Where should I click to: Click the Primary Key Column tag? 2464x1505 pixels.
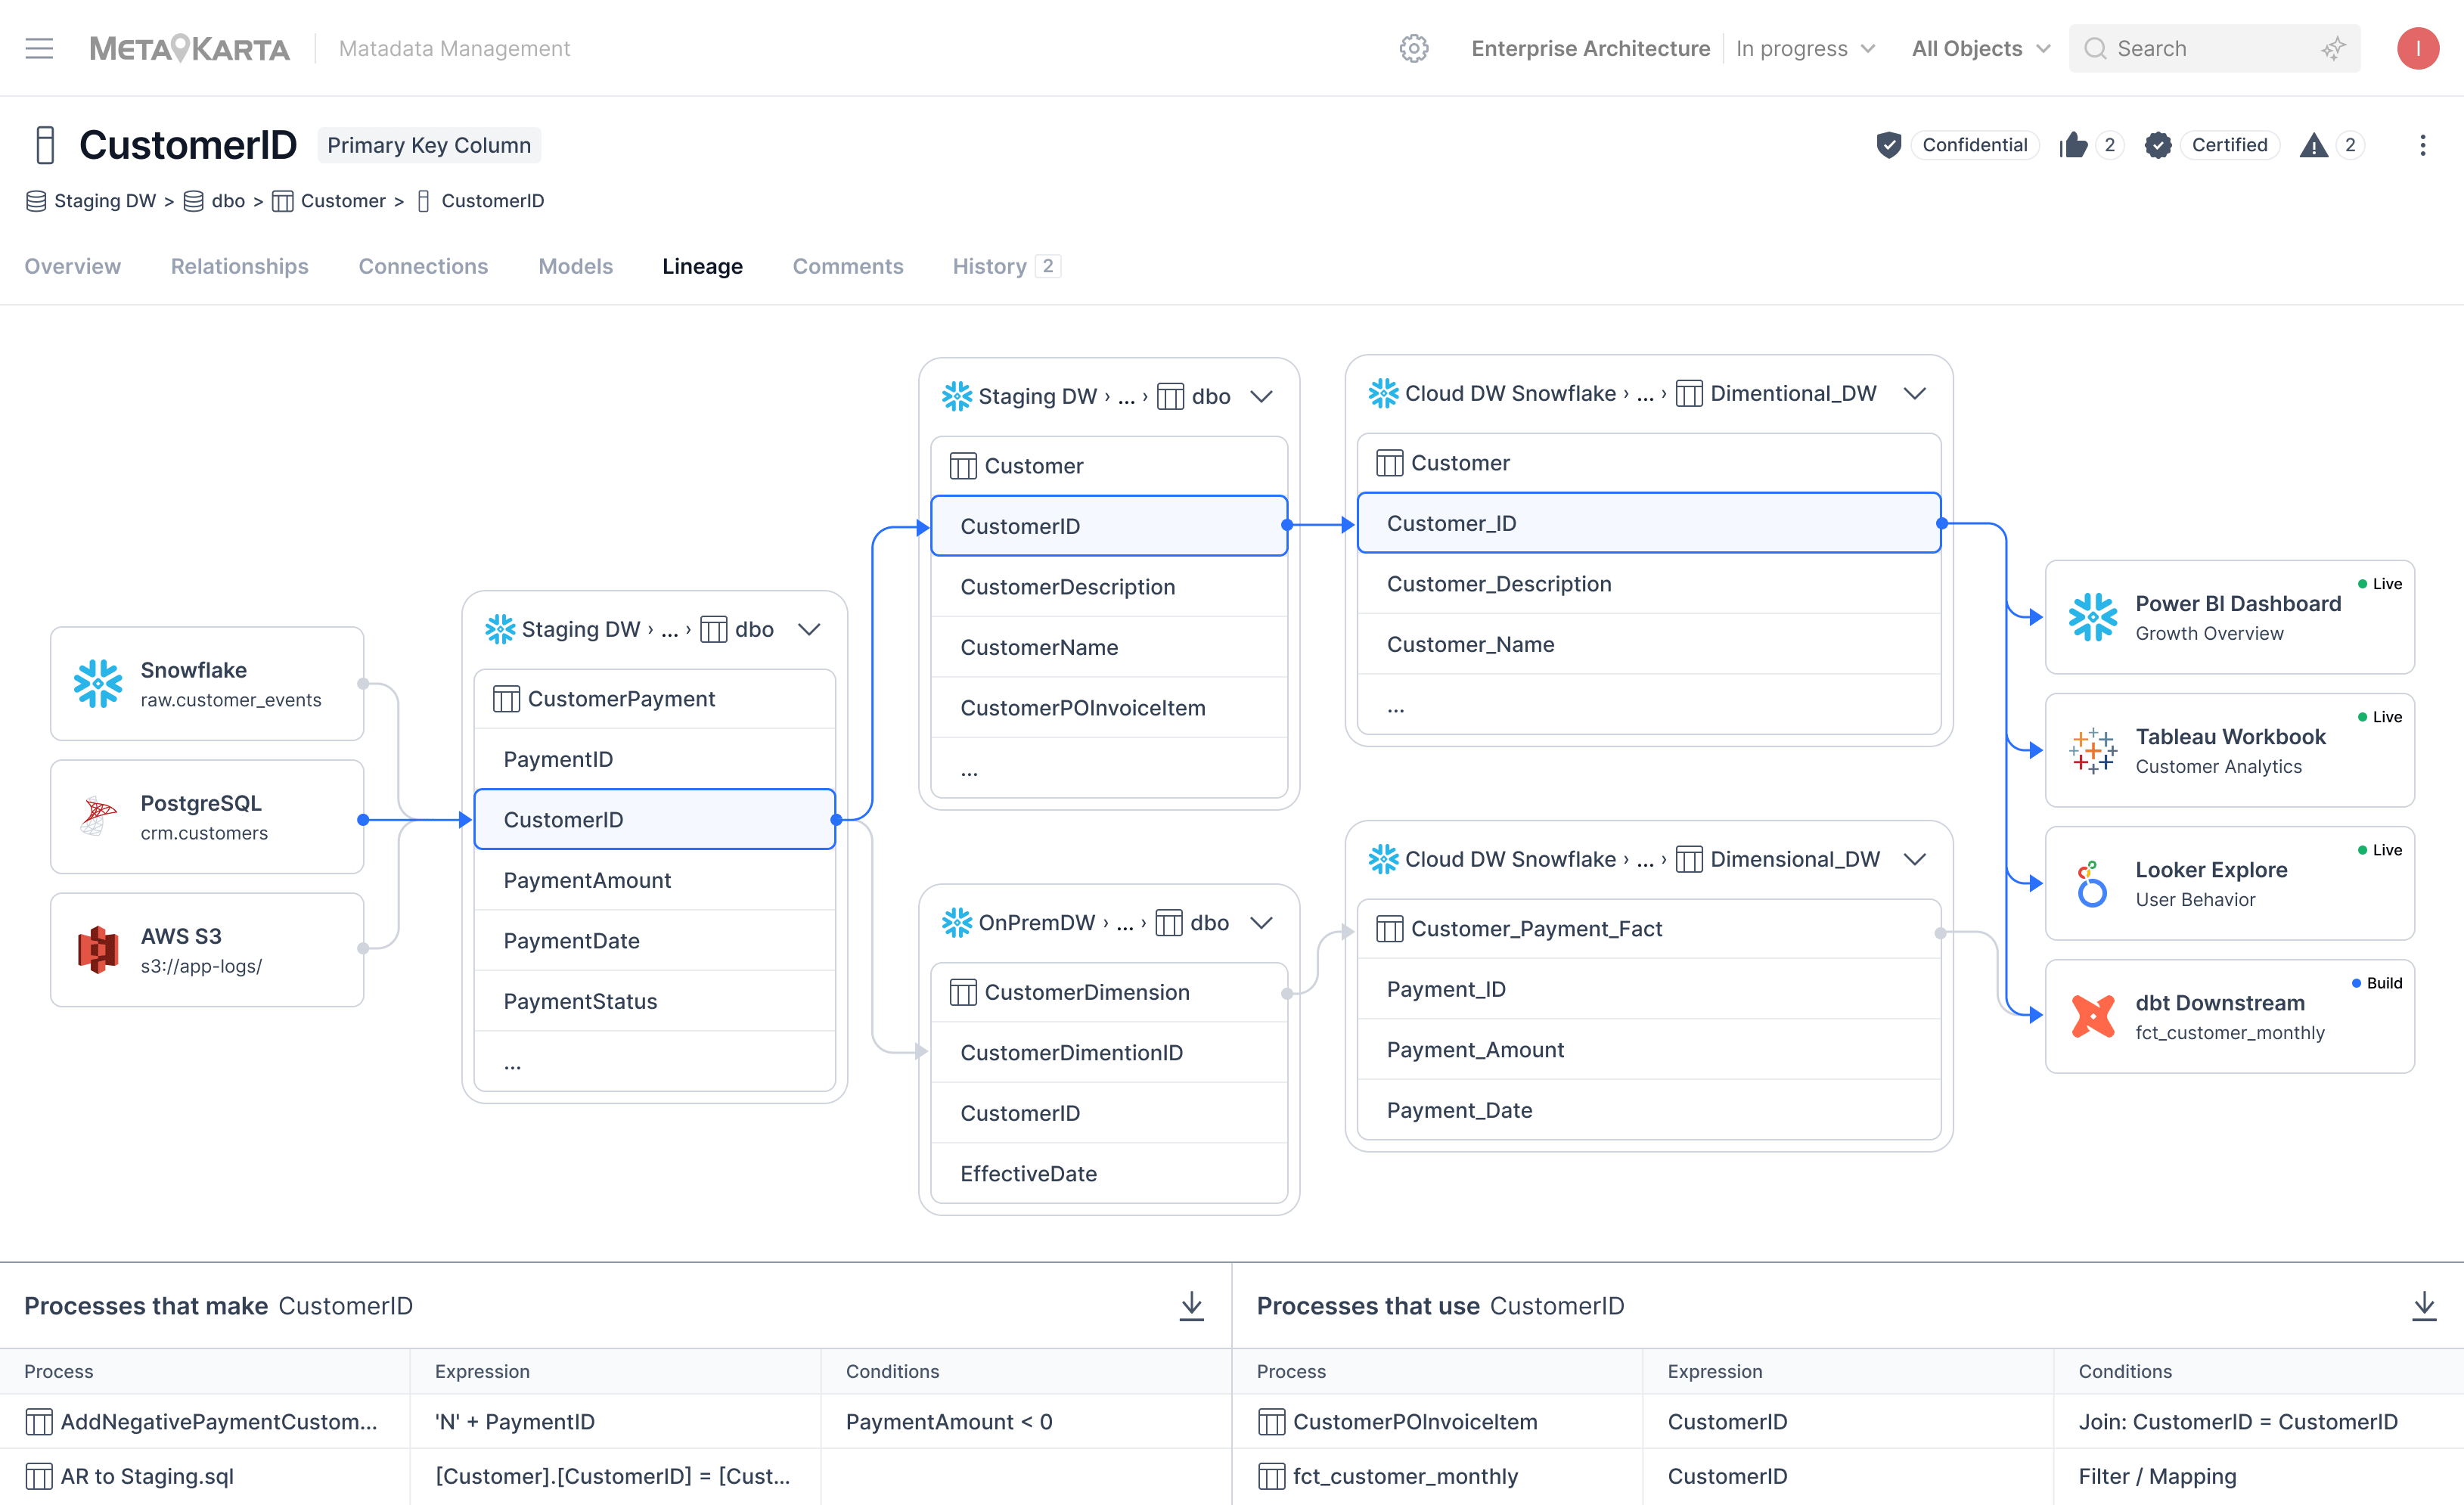(429, 145)
